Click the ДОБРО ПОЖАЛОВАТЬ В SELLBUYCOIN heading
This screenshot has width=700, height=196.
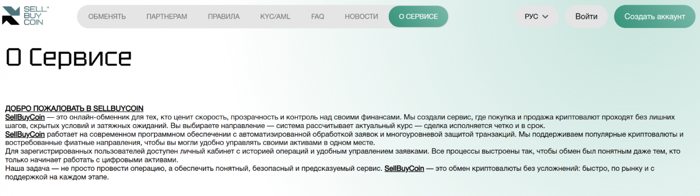[x=74, y=108]
